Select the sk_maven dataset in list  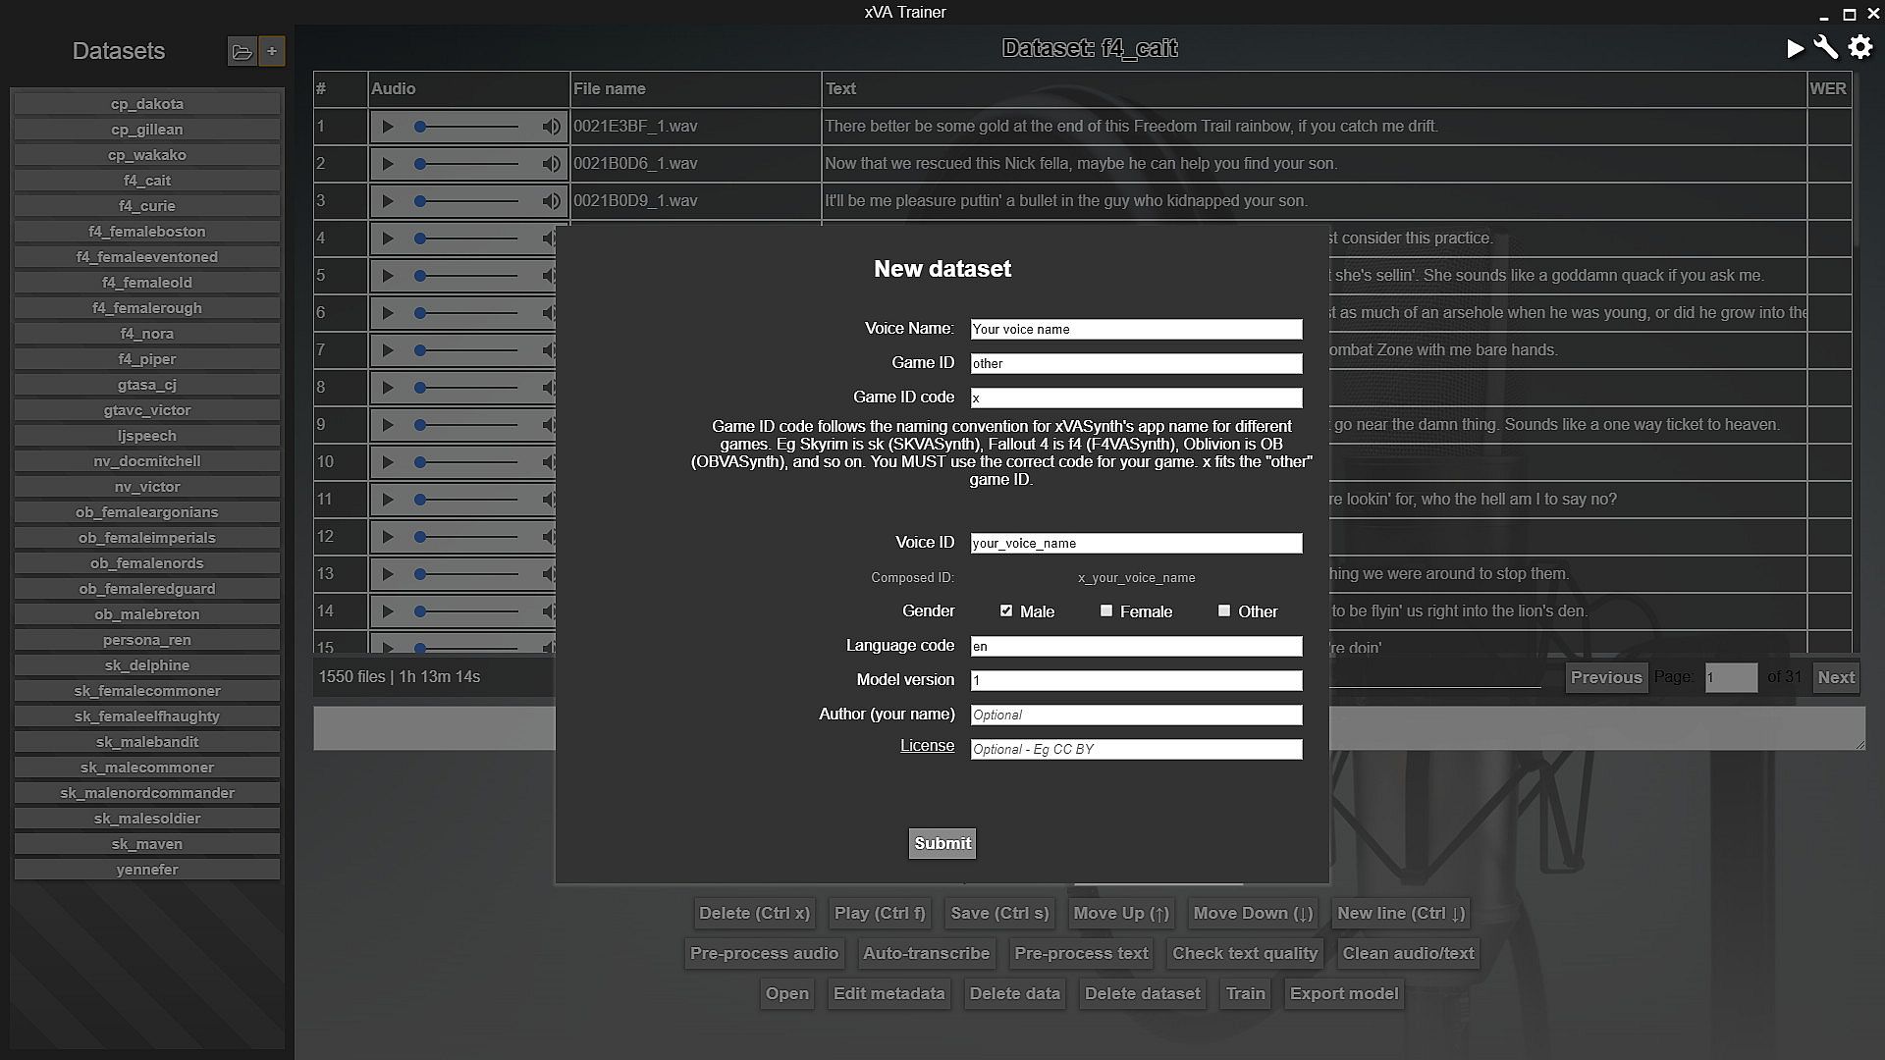tap(147, 844)
